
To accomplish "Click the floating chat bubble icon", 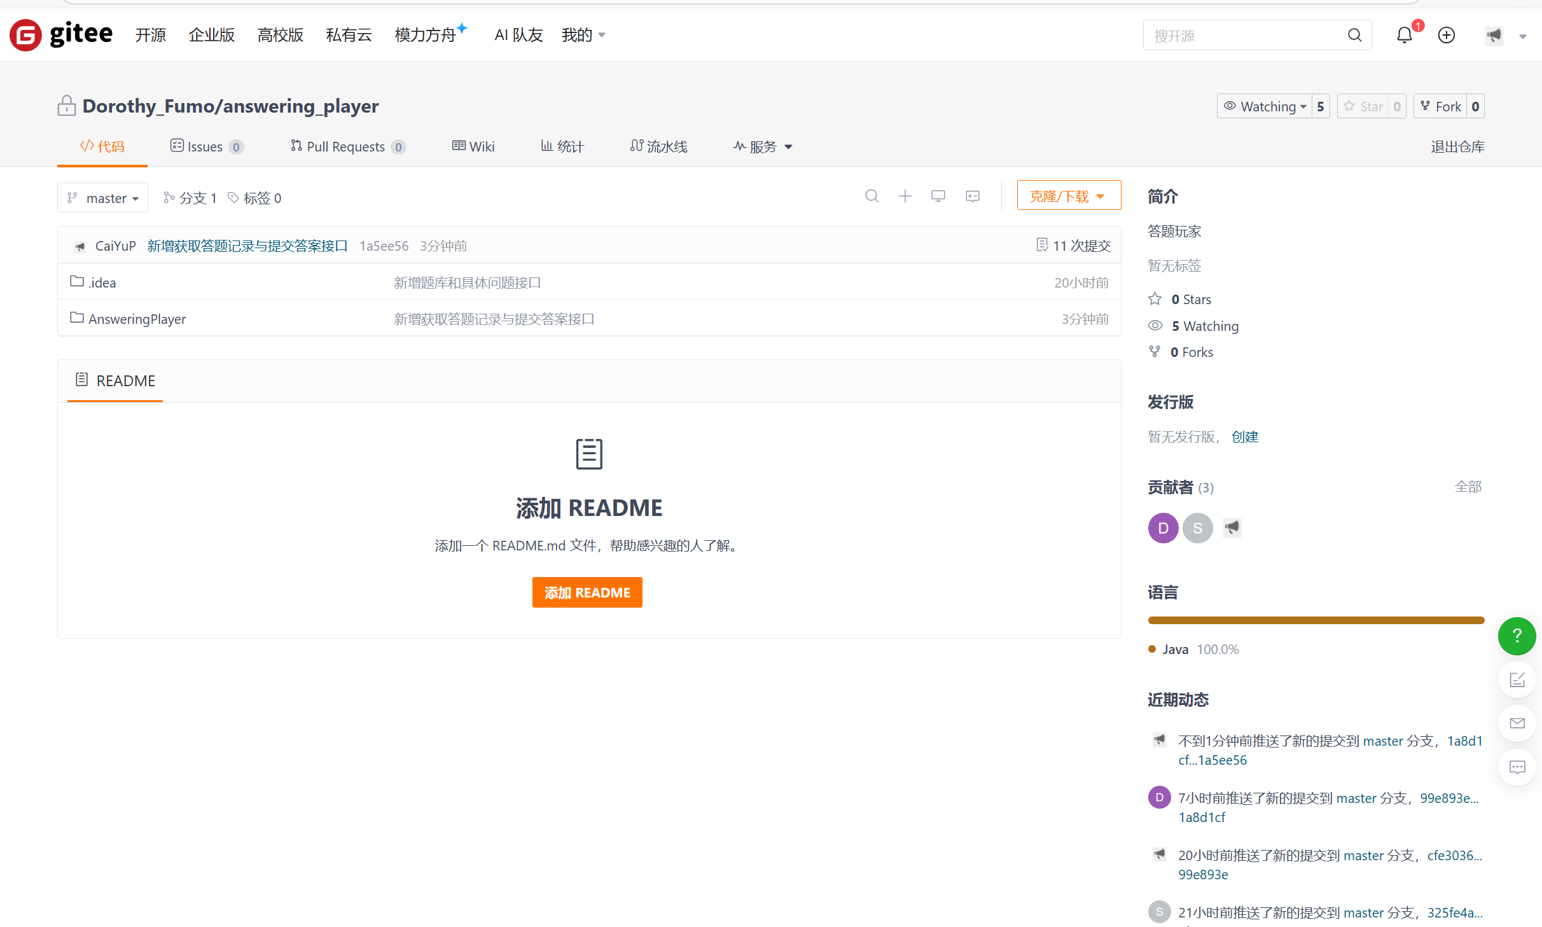I will pyautogui.click(x=1517, y=767).
